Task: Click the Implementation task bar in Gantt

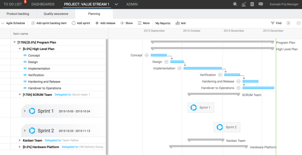Action: pyautogui.click(x=202, y=68)
